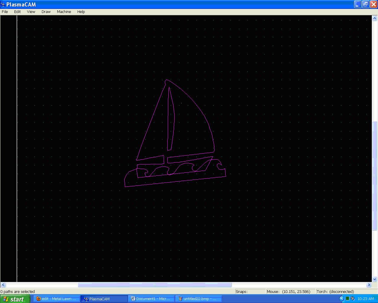Open the Draw menu

pos(46,12)
